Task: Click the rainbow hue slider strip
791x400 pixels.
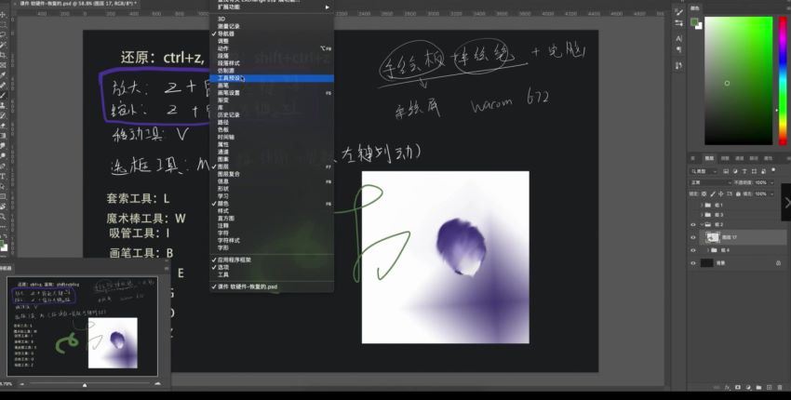Action: tap(783, 81)
